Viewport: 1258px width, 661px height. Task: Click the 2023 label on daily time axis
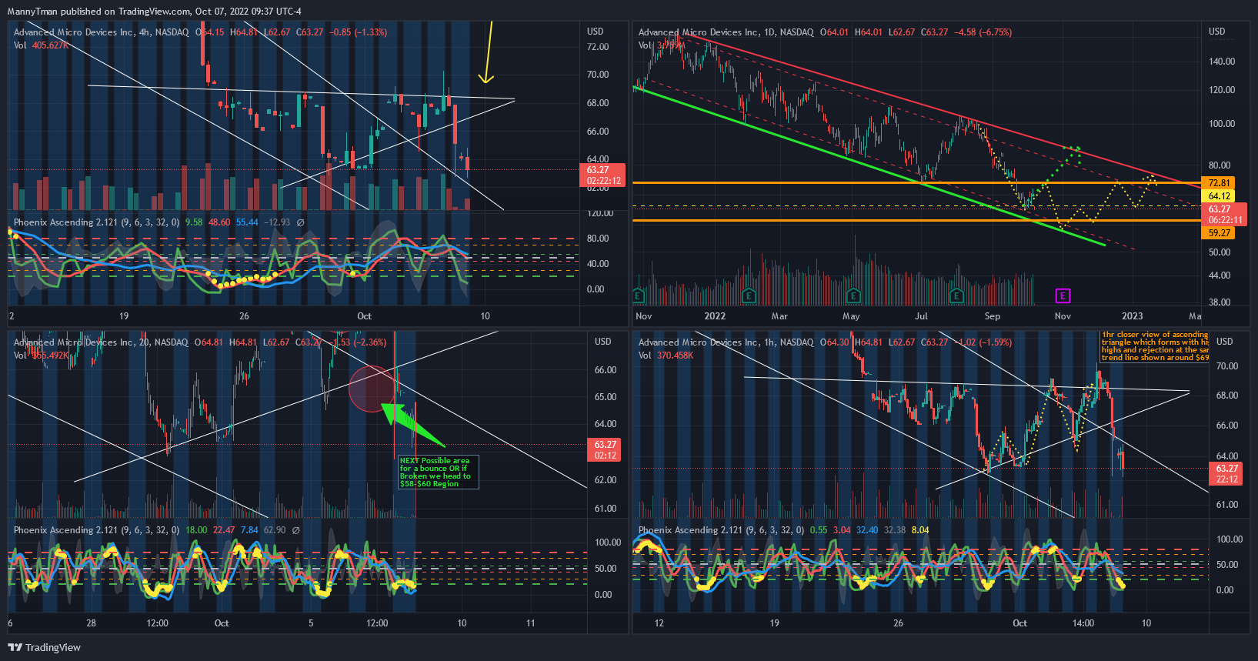1132,316
